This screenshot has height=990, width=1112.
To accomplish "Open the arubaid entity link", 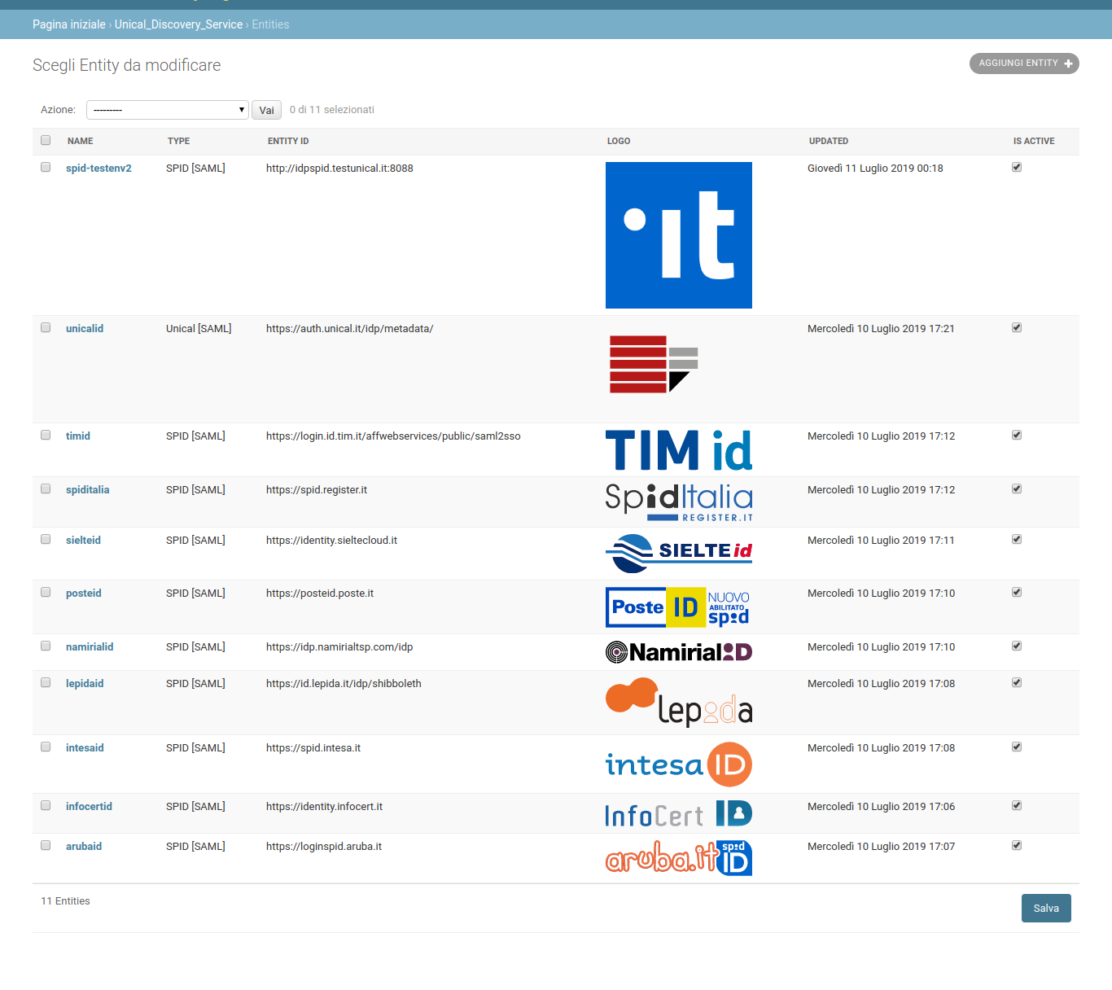I will click(x=84, y=847).
